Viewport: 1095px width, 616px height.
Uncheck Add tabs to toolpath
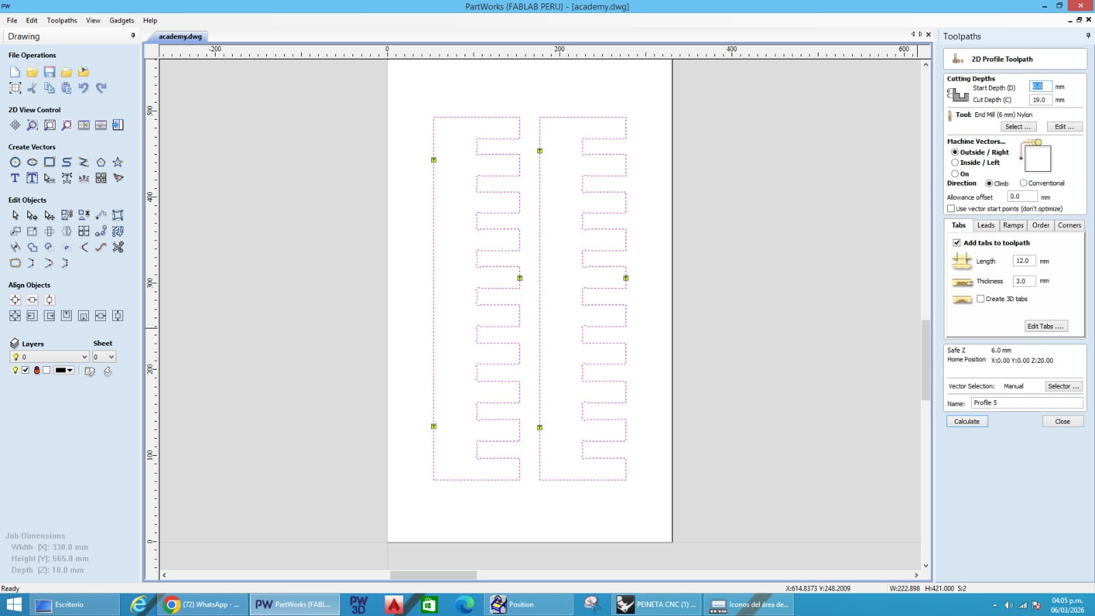pos(956,242)
